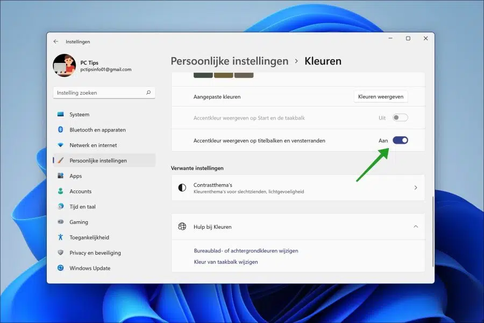Open Bureaublad- of achtergrondkleuren wijzigen link
Viewport: 484px width, 323px height.
[x=246, y=251]
